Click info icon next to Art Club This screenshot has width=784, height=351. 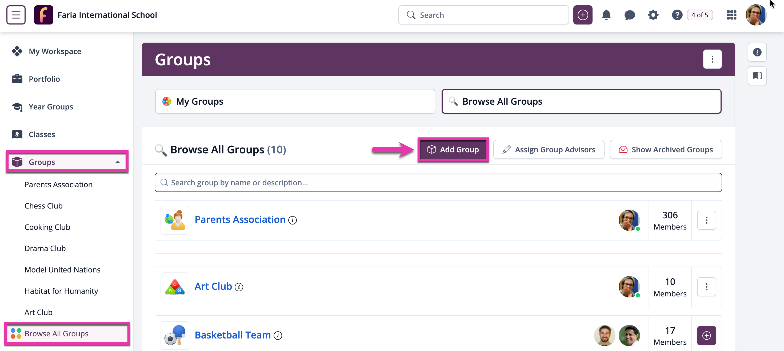click(239, 287)
